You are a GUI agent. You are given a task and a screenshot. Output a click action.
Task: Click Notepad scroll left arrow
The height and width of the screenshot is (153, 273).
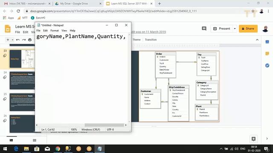pyautogui.click(x=37, y=125)
